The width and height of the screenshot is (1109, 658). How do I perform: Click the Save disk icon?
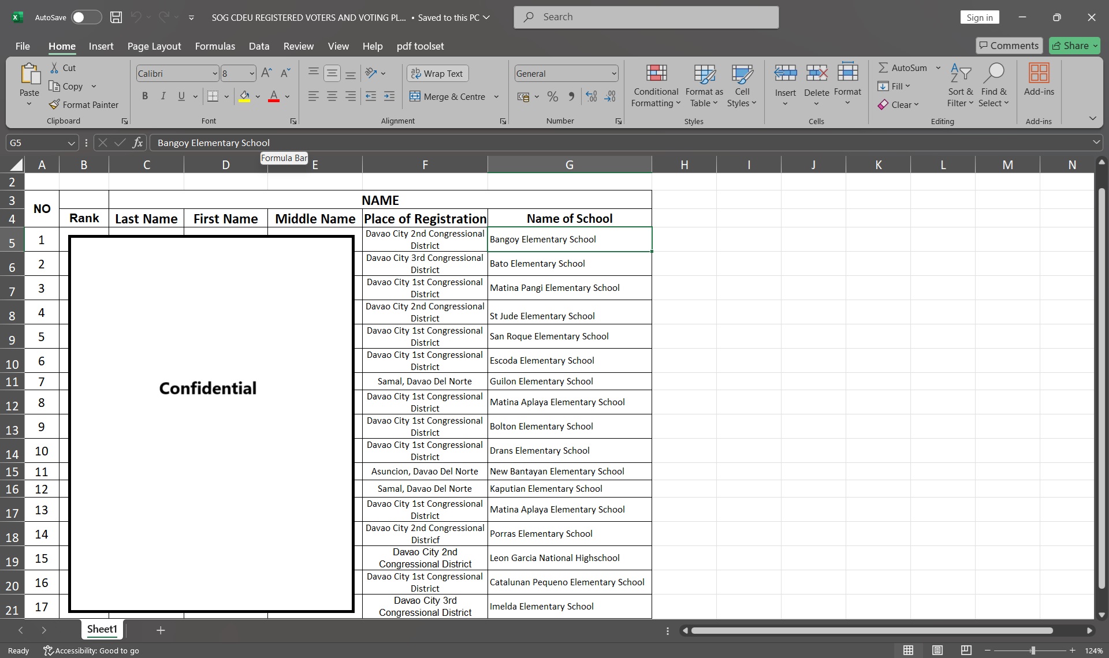[116, 17]
